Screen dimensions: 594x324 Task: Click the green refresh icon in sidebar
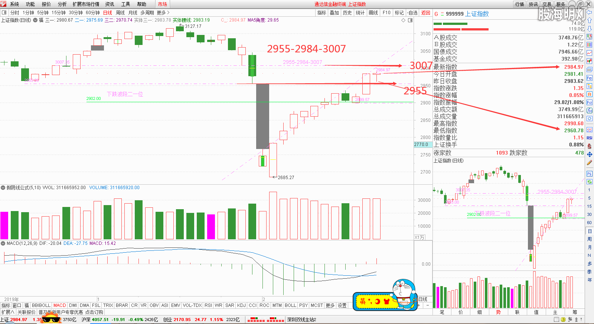click(x=589, y=182)
